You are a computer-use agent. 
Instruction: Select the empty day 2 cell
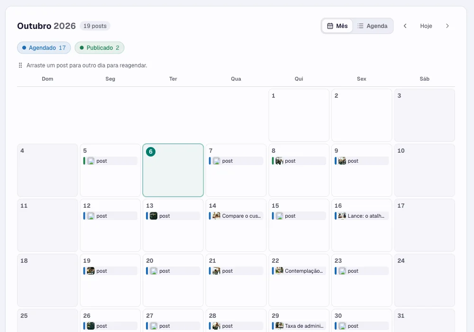click(362, 115)
